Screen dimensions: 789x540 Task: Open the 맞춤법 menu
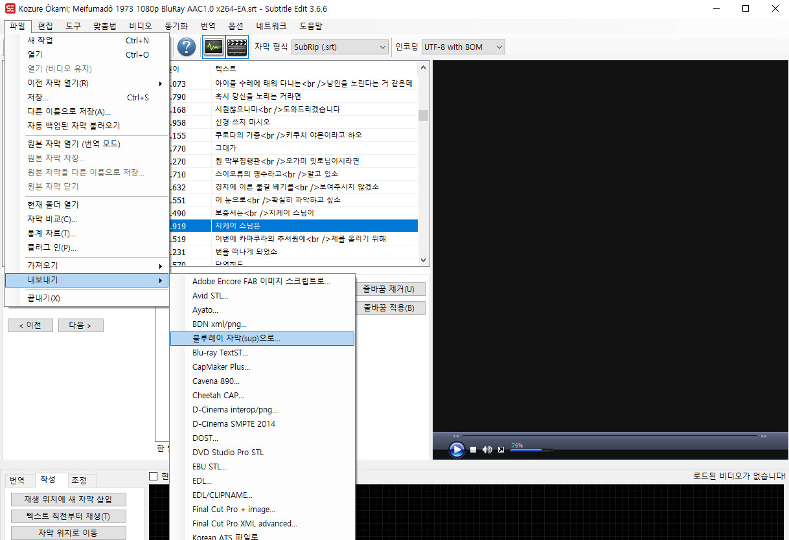tap(105, 26)
